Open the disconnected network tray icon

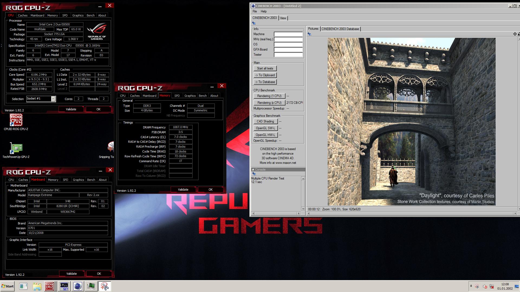(x=492, y=286)
